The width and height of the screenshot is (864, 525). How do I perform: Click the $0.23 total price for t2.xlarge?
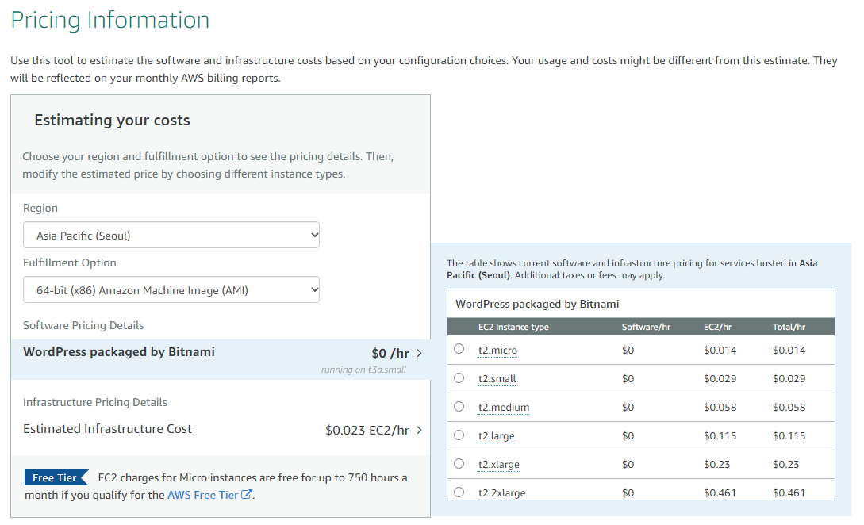tap(785, 465)
